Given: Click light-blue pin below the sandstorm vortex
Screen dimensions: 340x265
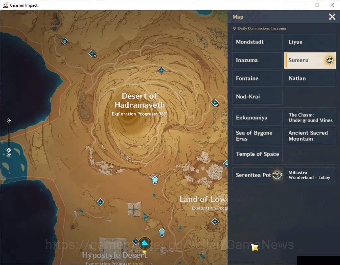Looking at the screenshot, I should [x=155, y=180].
